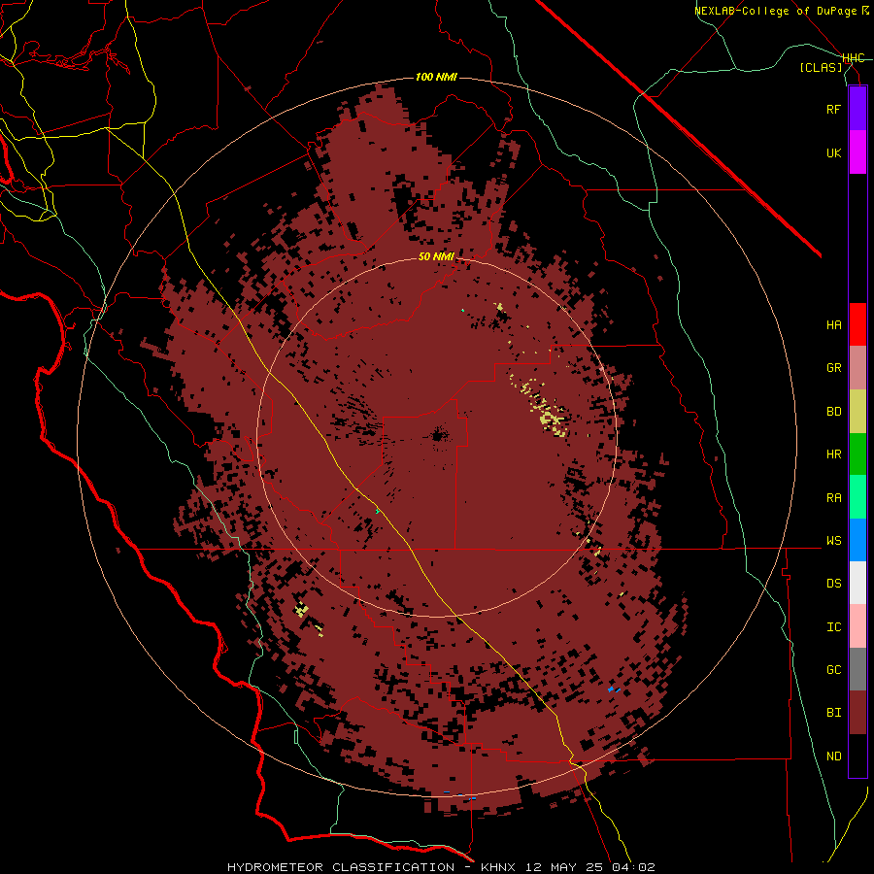The height and width of the screenshot is (874, 874).
Task: Click the 100 NMI range ring label
Action: pyautogui.click(x=436, y=77)
